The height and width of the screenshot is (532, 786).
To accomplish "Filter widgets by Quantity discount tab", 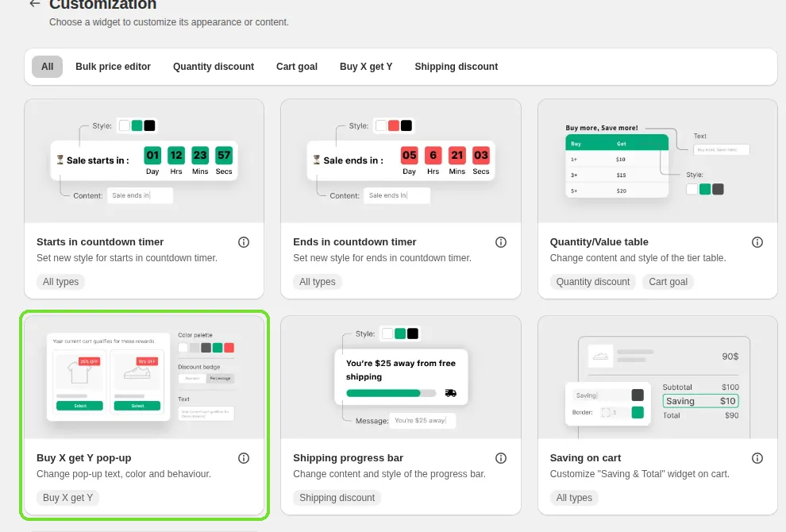I will (214, 67).
